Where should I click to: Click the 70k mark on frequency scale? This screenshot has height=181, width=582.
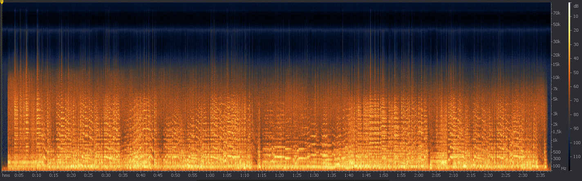[556, 13]
